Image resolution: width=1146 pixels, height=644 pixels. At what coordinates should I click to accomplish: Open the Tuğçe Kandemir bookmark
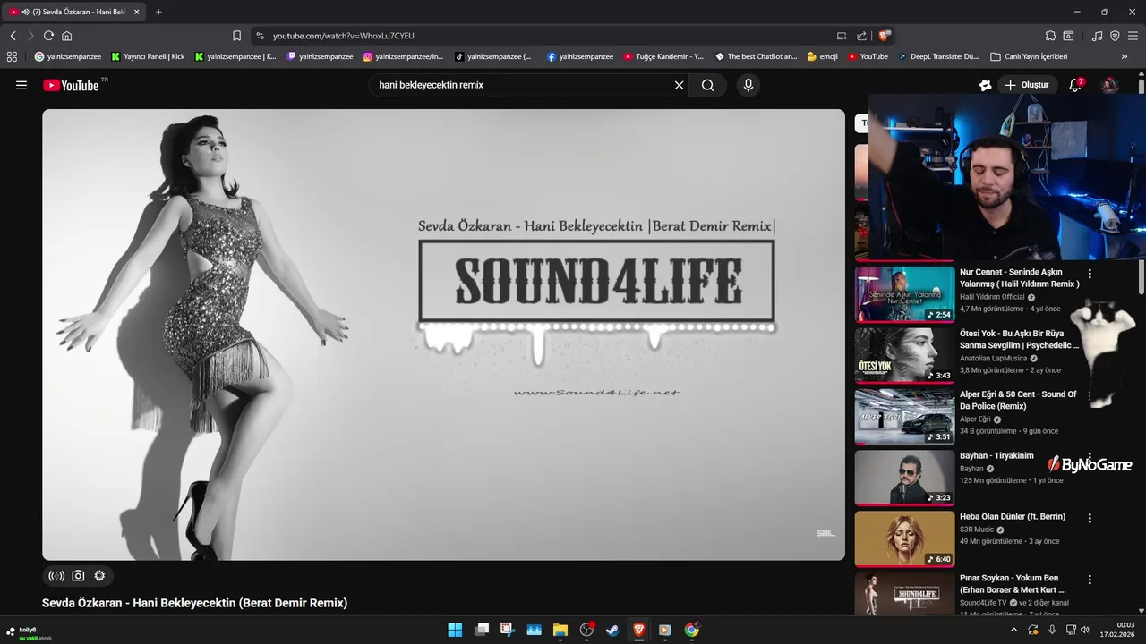click(663, 56)
